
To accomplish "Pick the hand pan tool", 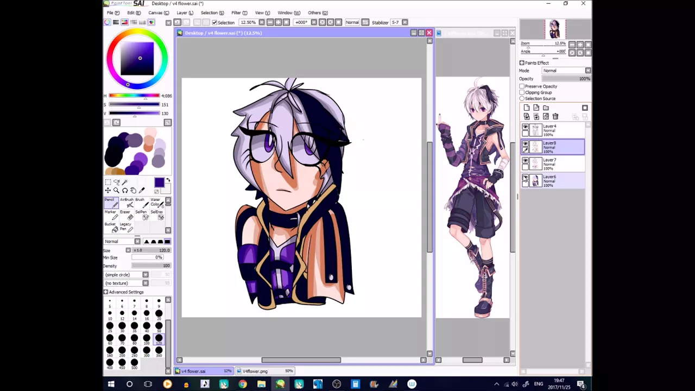I will click(x=133, y=191).
